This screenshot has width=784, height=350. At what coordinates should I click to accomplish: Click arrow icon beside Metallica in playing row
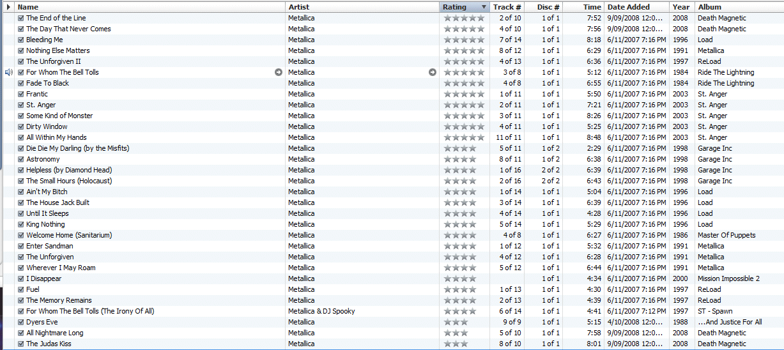(x=433, y=72)
